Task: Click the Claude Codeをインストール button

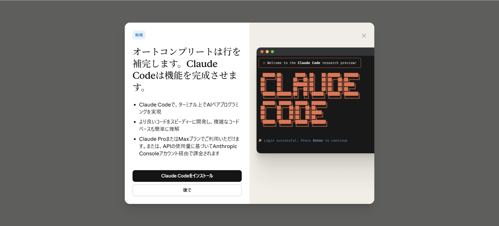Action: [x=187, y=176]
